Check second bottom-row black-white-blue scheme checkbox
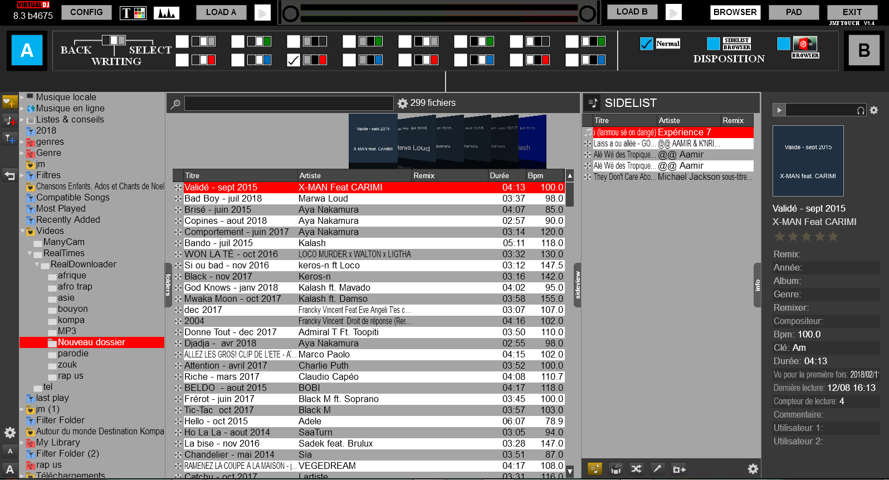This screenshot has width=889, height=480. [238, 60]
